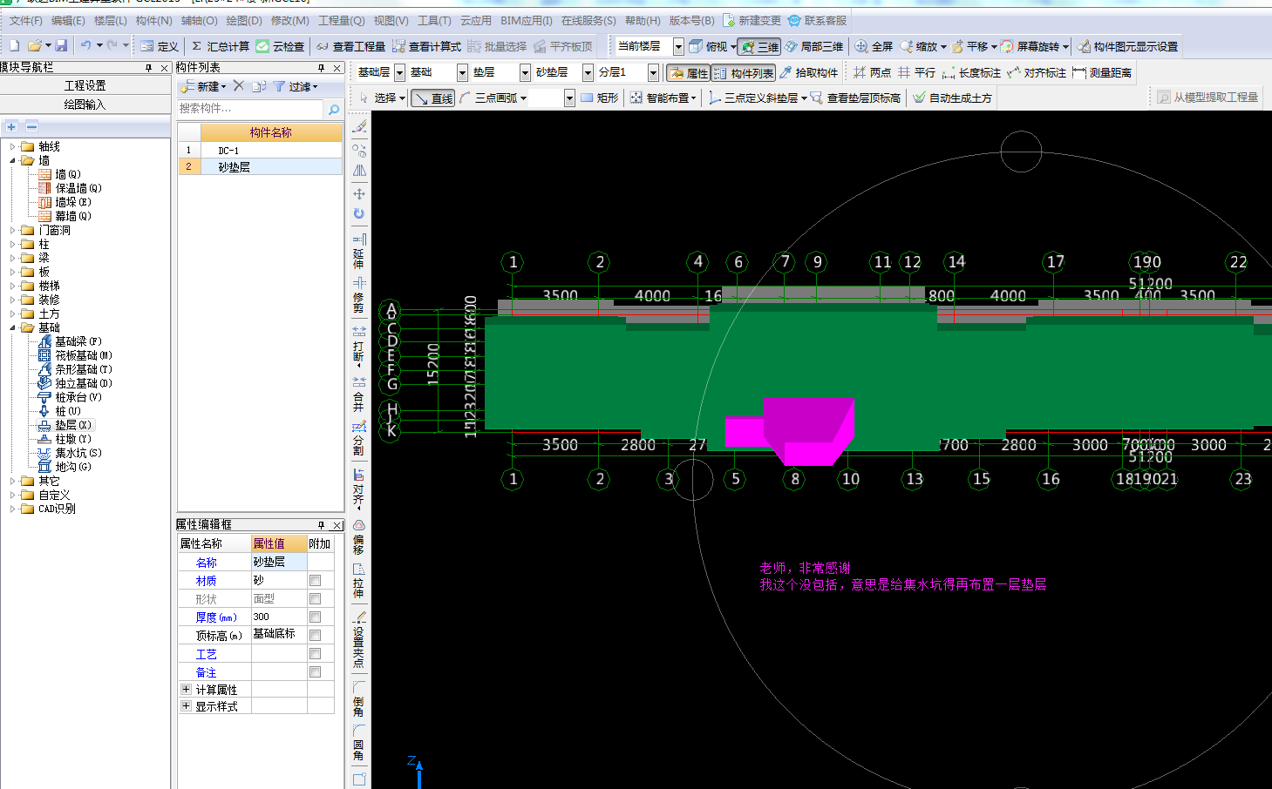1272x789 pixels.
Task: Choose the 平行 parallel axis tool
Action: click(916, 72)
